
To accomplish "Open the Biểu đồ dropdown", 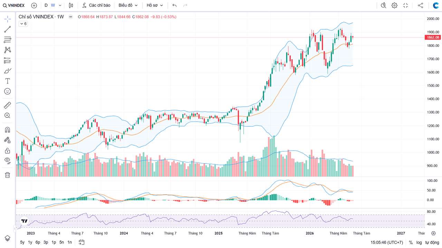I will (128, 6).
